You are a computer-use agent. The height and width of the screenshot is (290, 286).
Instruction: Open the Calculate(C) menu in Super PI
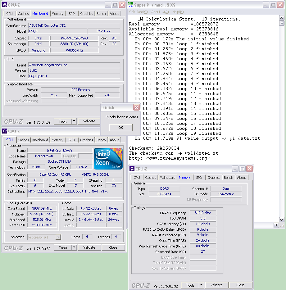pyautogui.click(x=138, y=12)
